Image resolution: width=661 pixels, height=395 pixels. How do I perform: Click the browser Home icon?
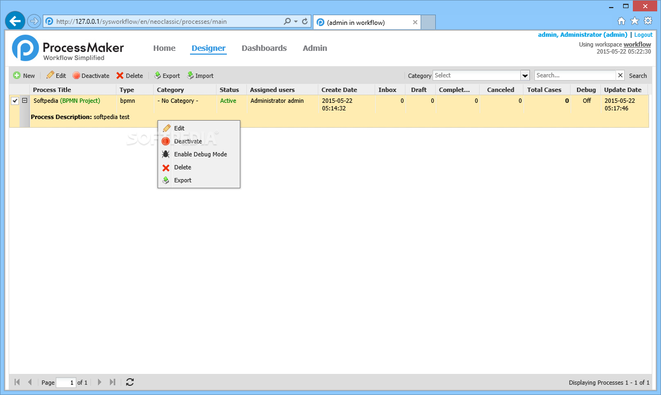[x=621, y=21]
